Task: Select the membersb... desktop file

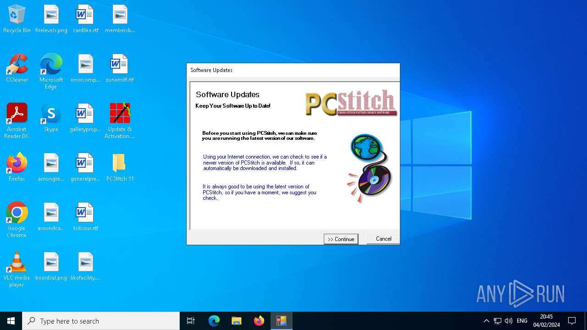Action: (120, 19)
